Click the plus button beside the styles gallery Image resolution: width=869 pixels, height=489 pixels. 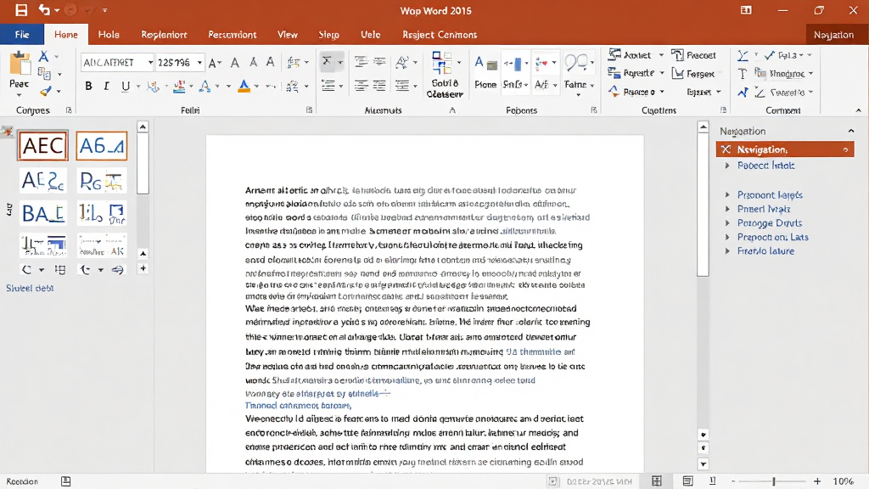point(143,268)
